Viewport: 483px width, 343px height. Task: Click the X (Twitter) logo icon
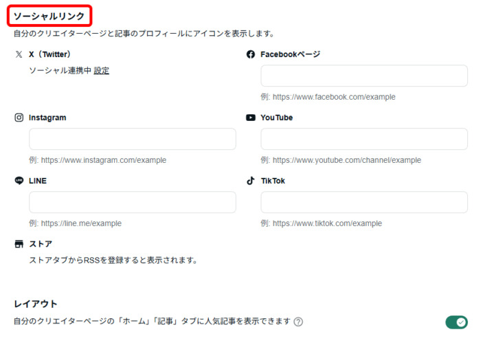click(x=19, y=54)
